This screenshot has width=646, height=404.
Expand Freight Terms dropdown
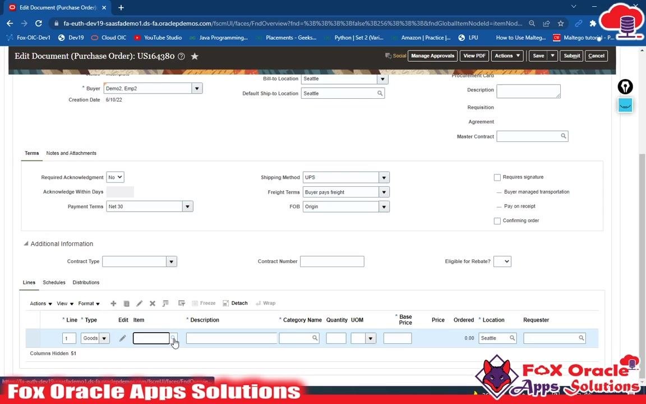[384, 192]
